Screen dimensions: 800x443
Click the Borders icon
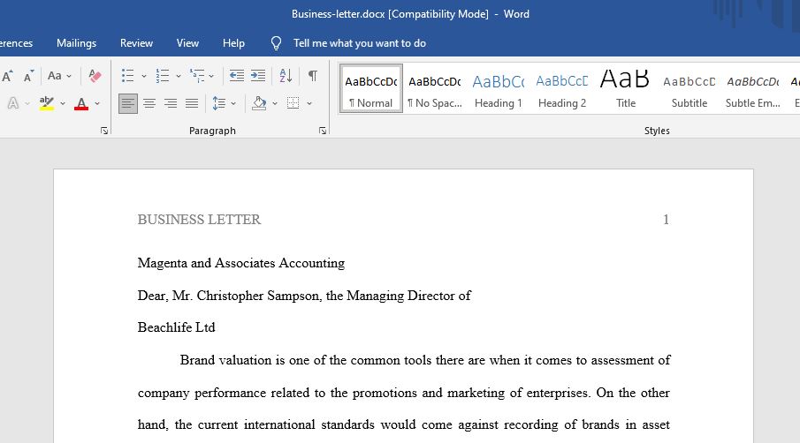coord(293,103)
